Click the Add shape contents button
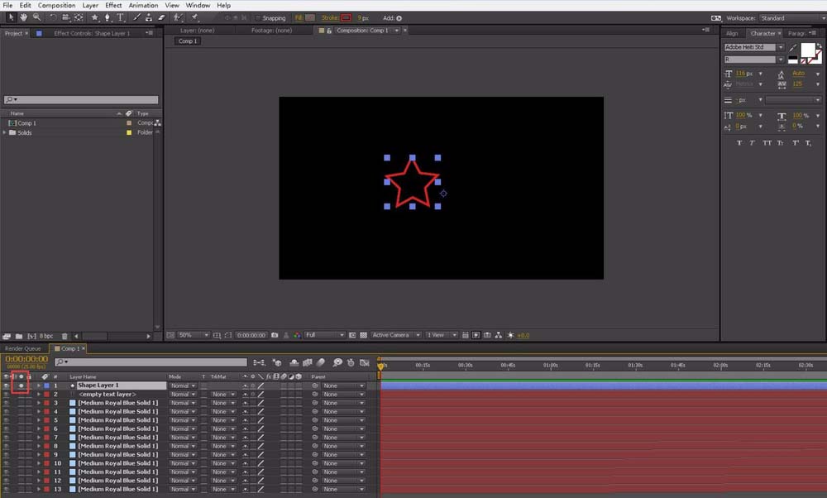This screenshot has height=498, width=827. (x=399, y=18)
